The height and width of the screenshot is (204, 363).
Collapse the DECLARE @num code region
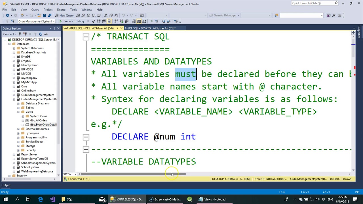point(86,137)
